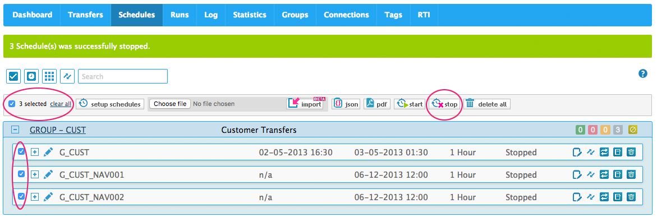Collapse the GROUP - CUST group
Viewport: 657px width, 217px height.
point(16,130)
